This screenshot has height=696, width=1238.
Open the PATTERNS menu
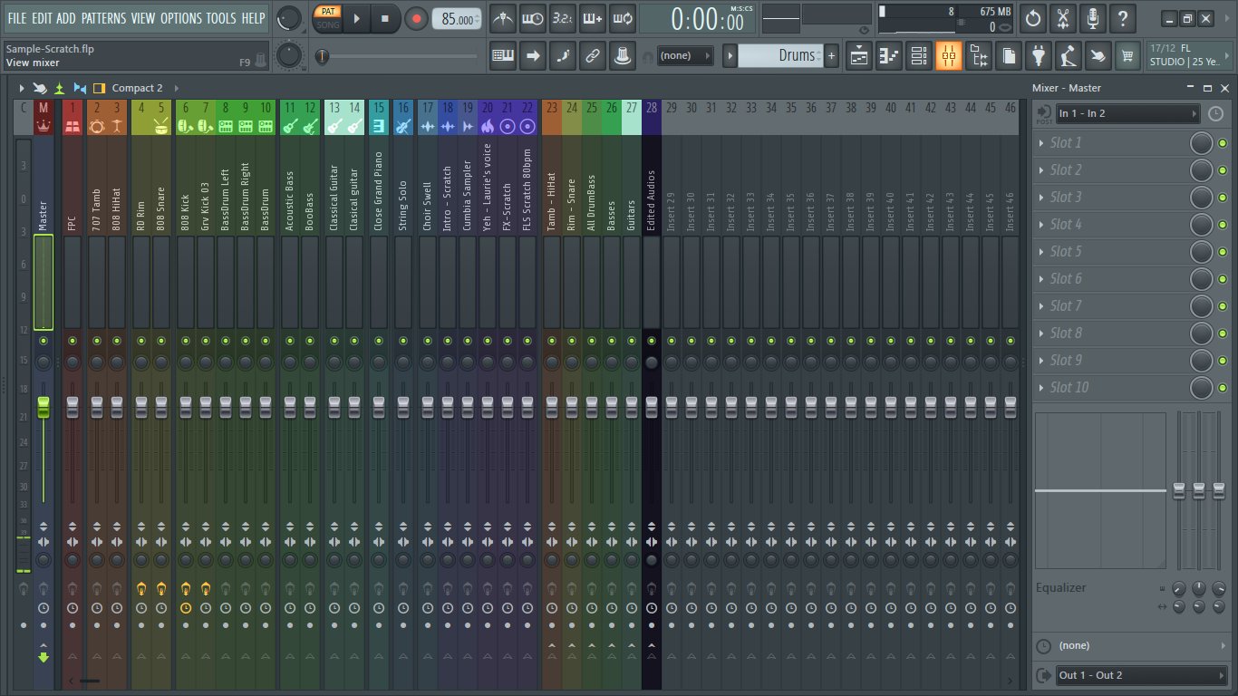[x=103, y=18]
